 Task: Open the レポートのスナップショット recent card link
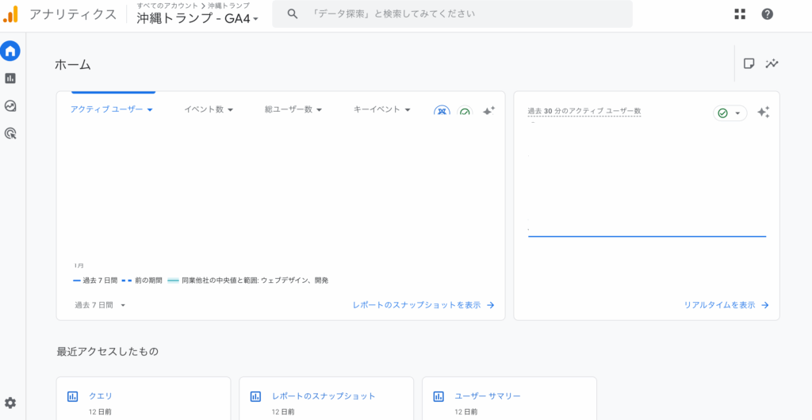tap(324, 396)
